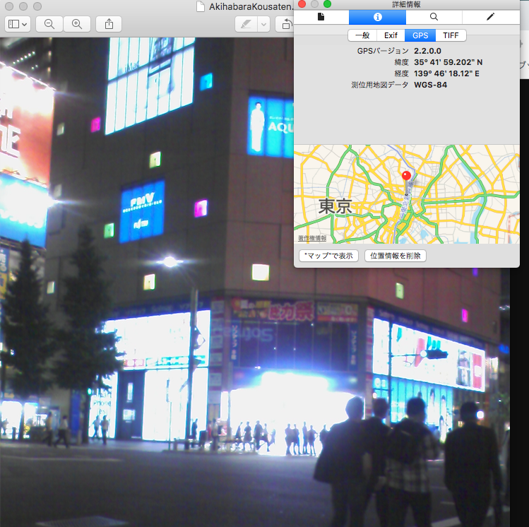Rotate the image using the rotate icon

pos(286,24)
